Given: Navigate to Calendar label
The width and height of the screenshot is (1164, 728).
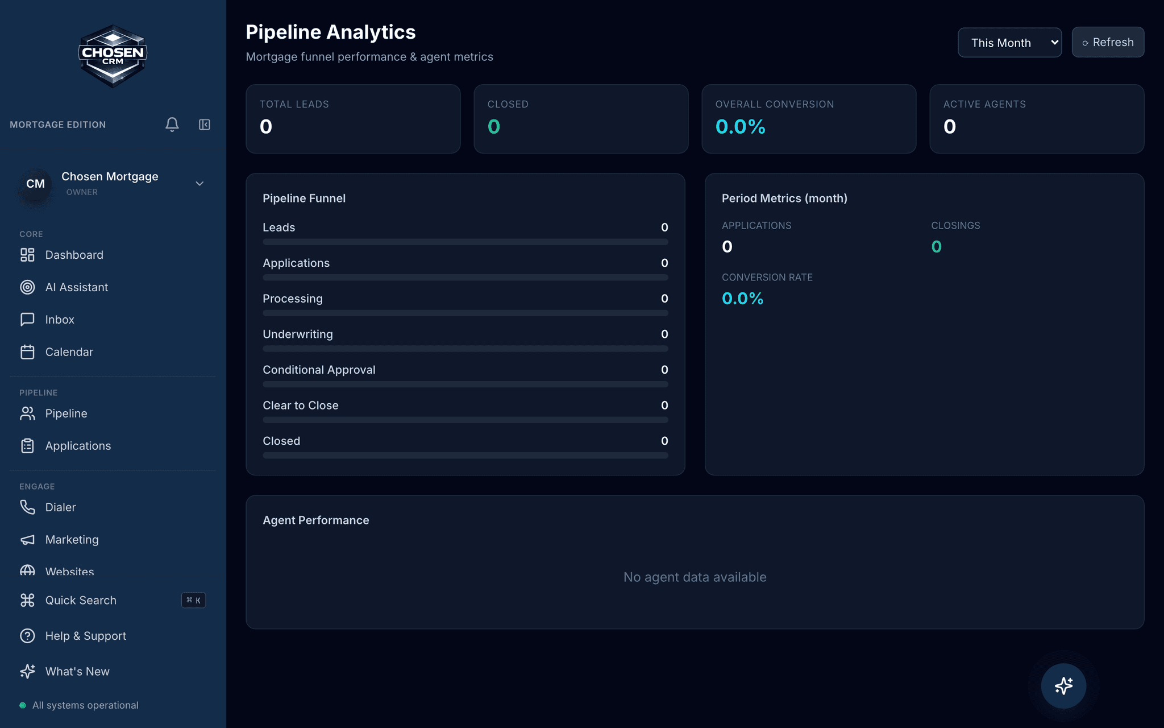Looking at the screenshot, I should (x=69, y=352).
